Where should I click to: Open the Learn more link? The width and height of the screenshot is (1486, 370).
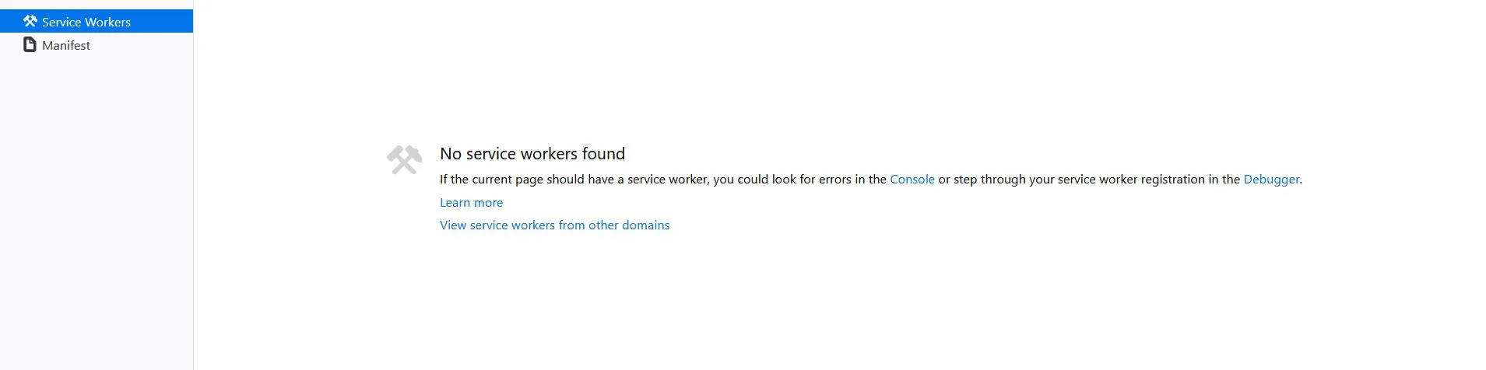471,202
